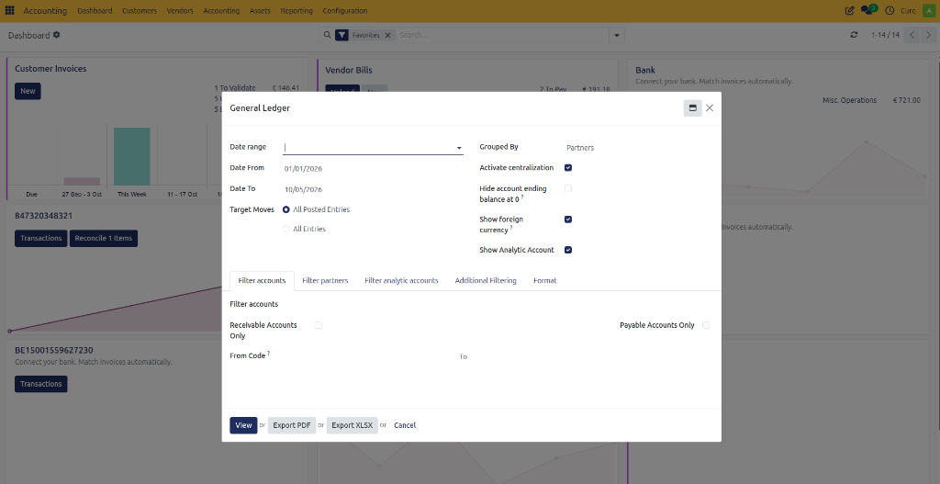Uncheck Activate centralization checkbox
This screenshot has height=484, width=940.
568,168
